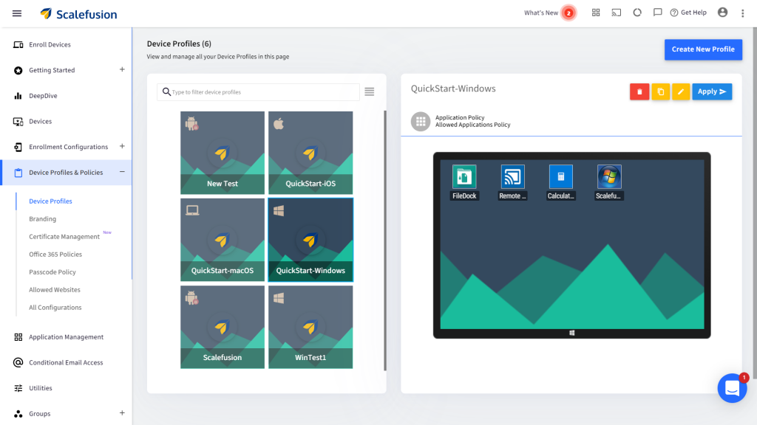Open the apps grid icon in header
Image resolution: width=757 pixels, height=425 pixels.
point(596,13)
